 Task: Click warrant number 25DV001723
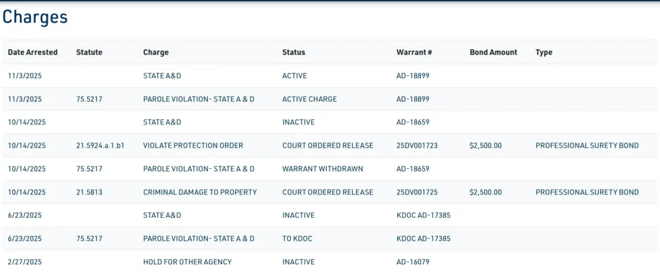416,146
